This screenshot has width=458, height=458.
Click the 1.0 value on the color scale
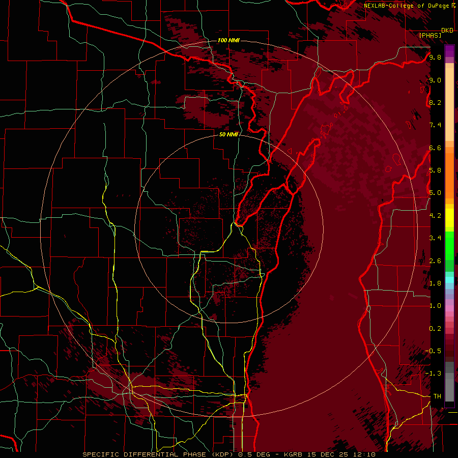pyautogui.click(x=435, y=306)
